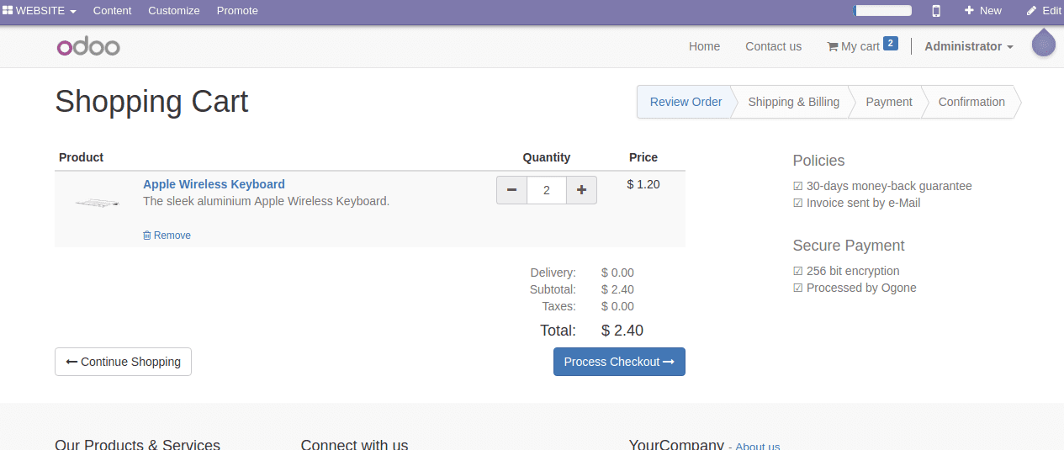Open the Apple Wireless Keyboard thumbnail
Image resolution: width=1064 pixels, height=450 pixels.
tap(97, 203)
